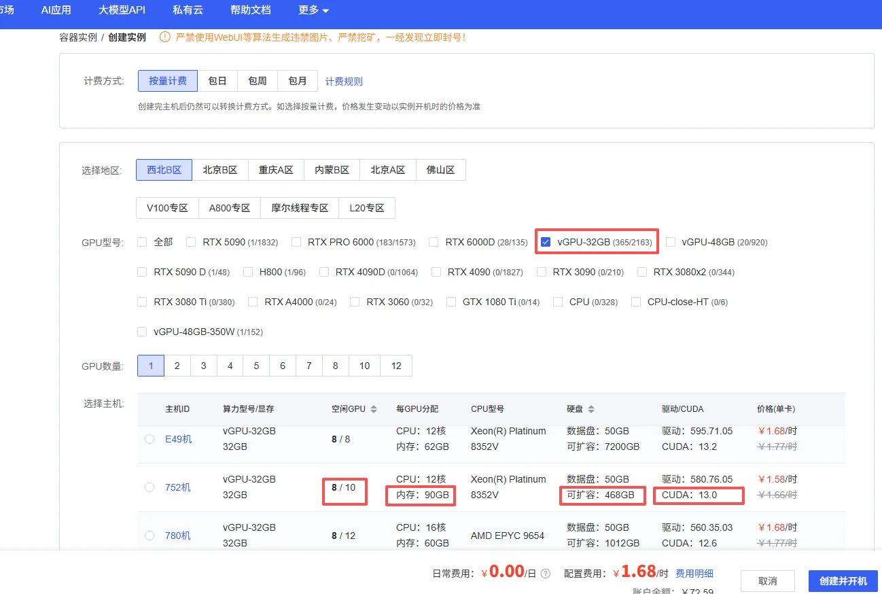Select V100专区 zone
The width and height of the screenshot is (882, 594).
tap(167, 208)
